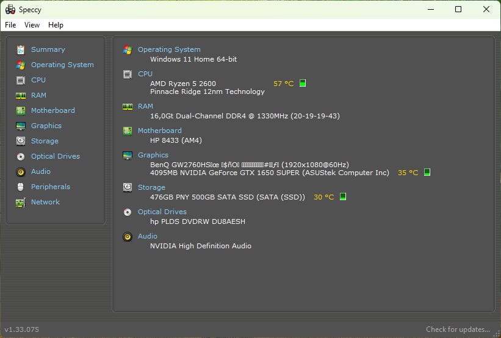View Peripherals section from sidebar

(51, 187)
